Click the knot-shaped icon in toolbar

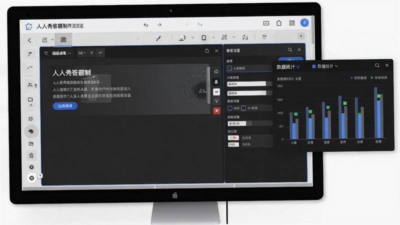tap(224, 37)
